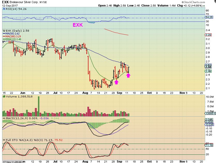
Task: Click the candlestick icon before EXK (Daily)
Action: [x=4, y=31]
